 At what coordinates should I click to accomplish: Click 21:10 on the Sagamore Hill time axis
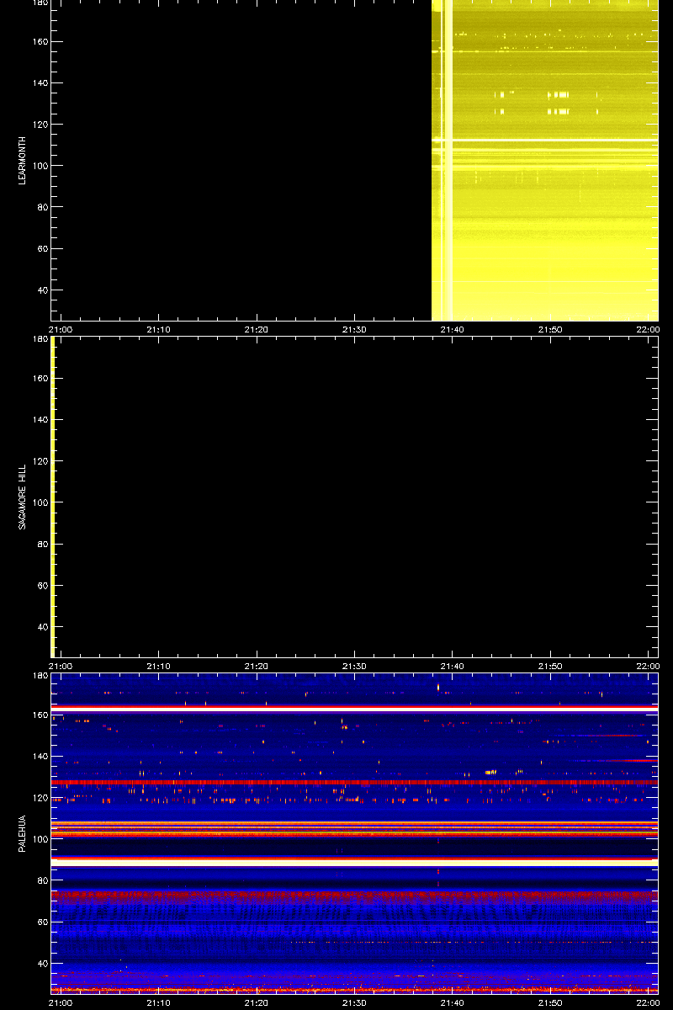point(159,667)
